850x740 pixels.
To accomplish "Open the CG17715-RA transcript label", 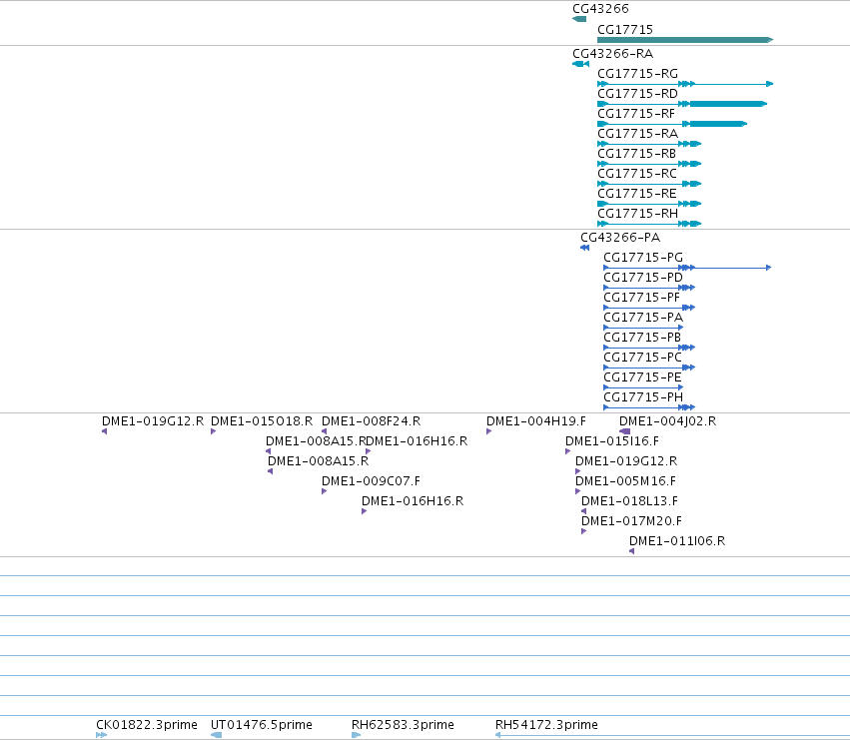I will [x=637, y=134].
